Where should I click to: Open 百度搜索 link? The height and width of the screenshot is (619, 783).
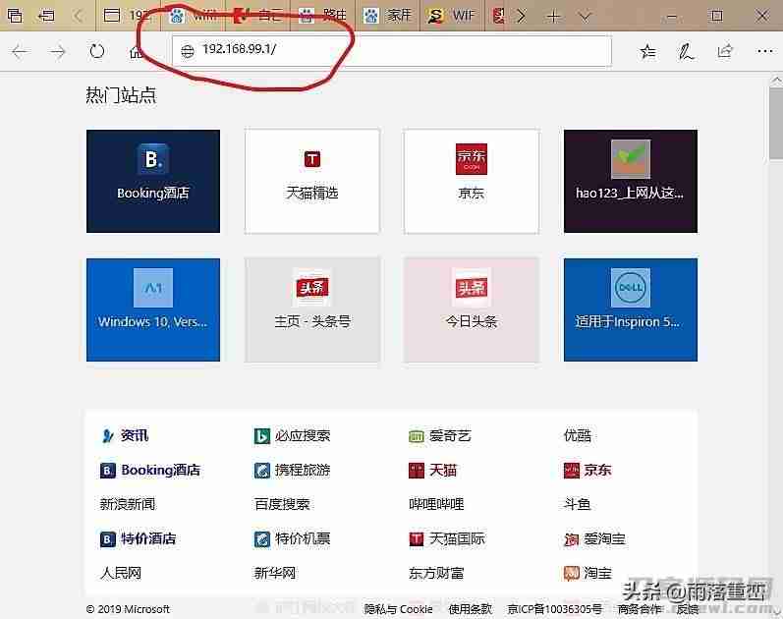(282, 504)
